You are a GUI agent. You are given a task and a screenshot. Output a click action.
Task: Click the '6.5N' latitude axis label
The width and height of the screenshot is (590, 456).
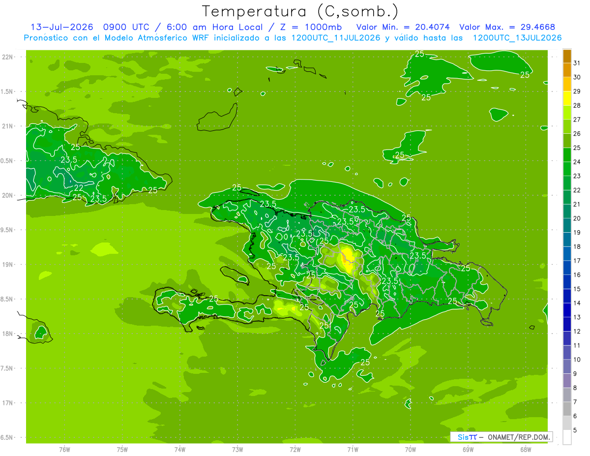point(7,437)
